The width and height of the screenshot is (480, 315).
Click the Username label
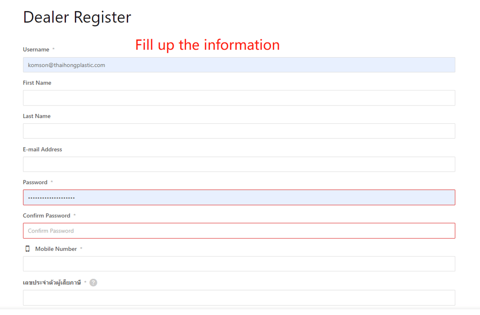[36, 50]
